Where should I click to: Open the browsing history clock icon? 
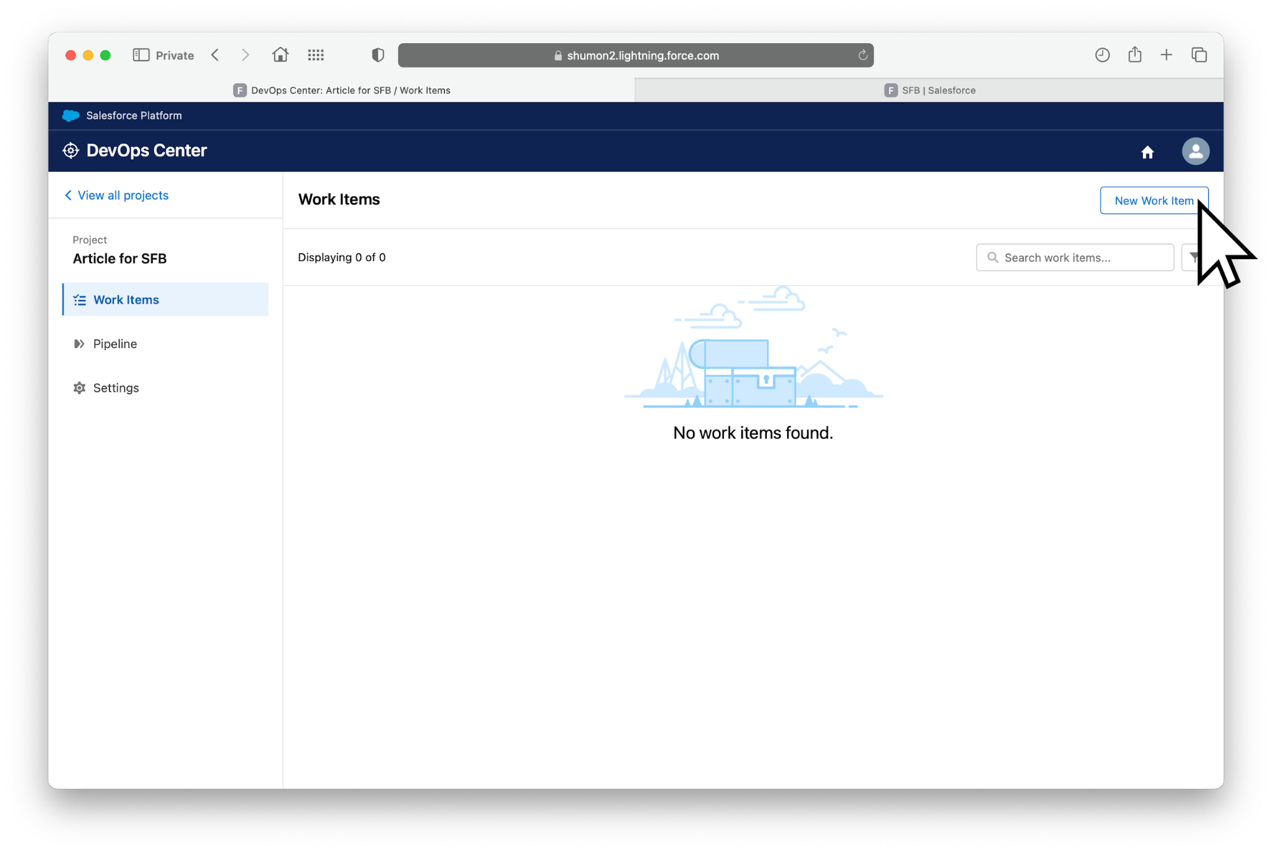[x=1102, y=55]
